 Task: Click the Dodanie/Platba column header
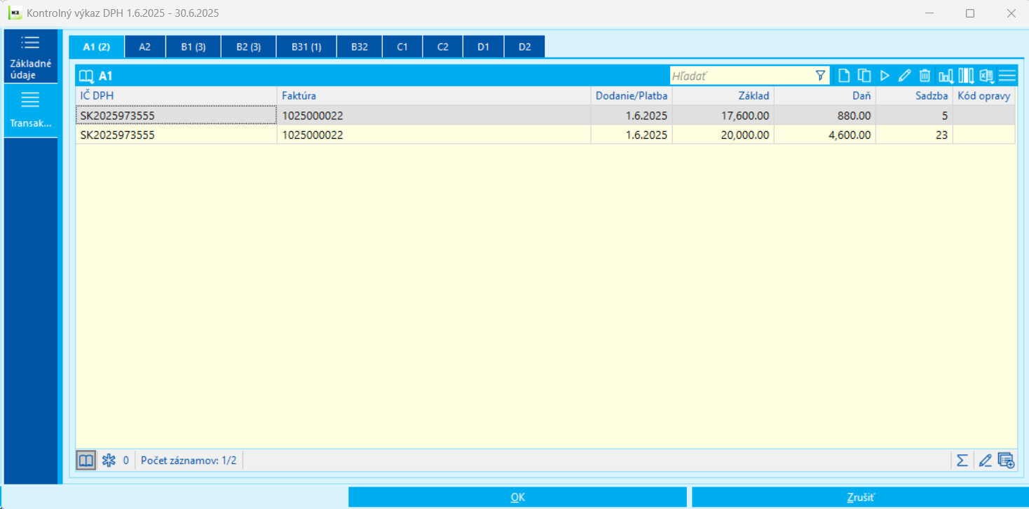pos(632,96)
